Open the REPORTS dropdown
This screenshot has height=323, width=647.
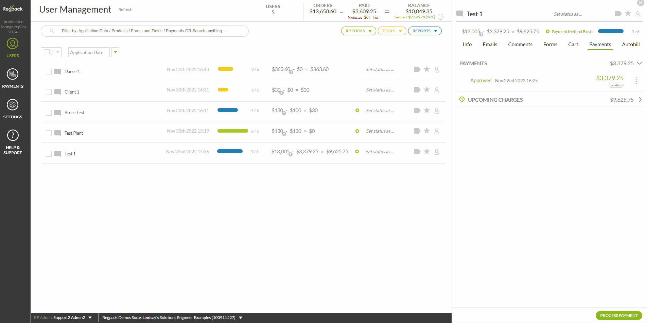[x=425, y=31]
